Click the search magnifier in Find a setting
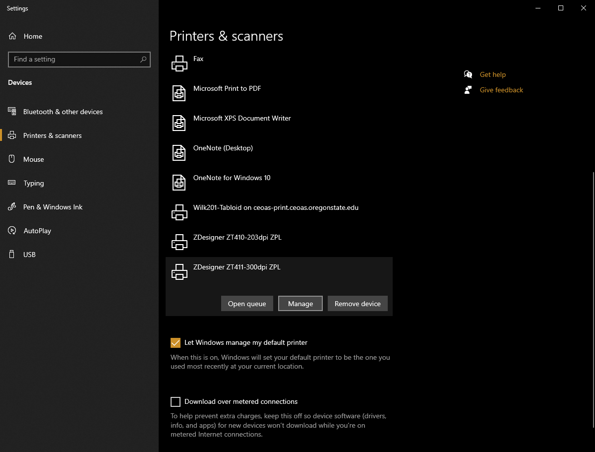The width and height of the screenshot is (595, 452). 143,60
